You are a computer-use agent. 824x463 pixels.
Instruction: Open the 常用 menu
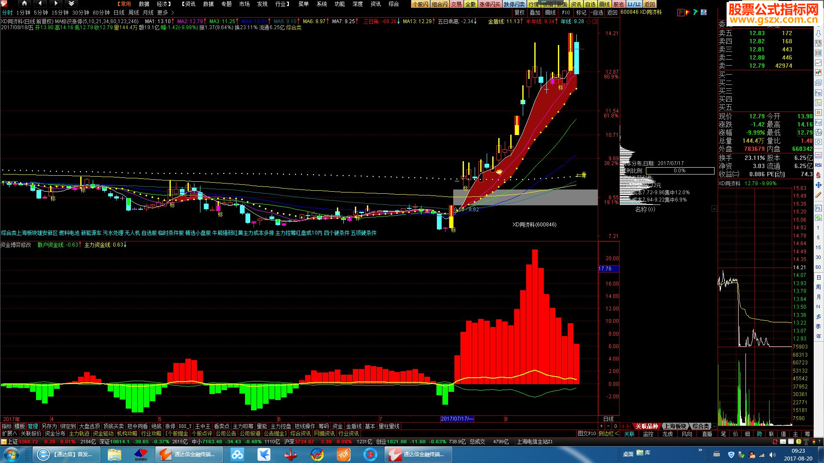(x=124, y=4)
